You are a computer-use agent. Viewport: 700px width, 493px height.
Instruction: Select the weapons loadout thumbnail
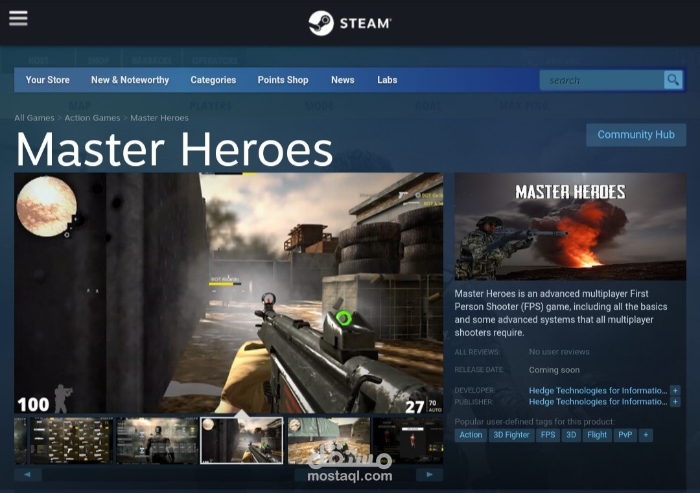click(x=71, y=441)
